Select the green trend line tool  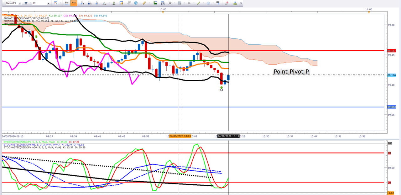[199, 3]
